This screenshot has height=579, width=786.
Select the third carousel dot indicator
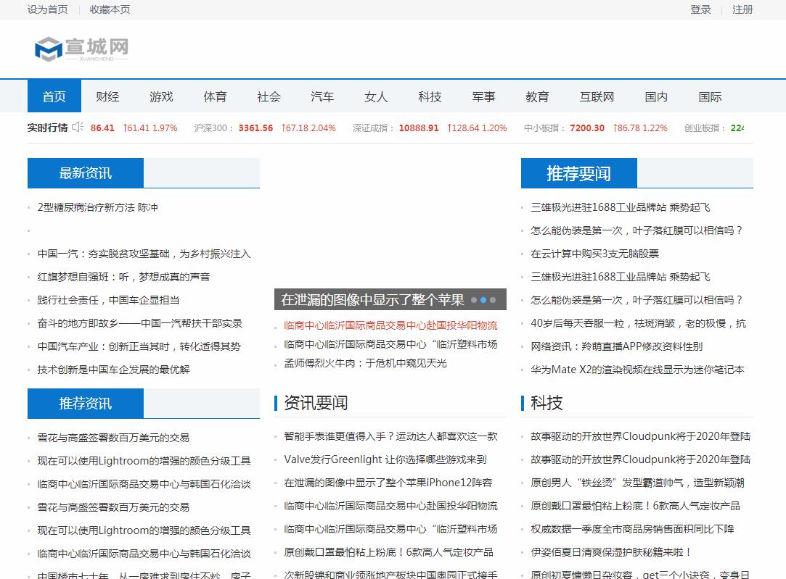tap(493, 300)
